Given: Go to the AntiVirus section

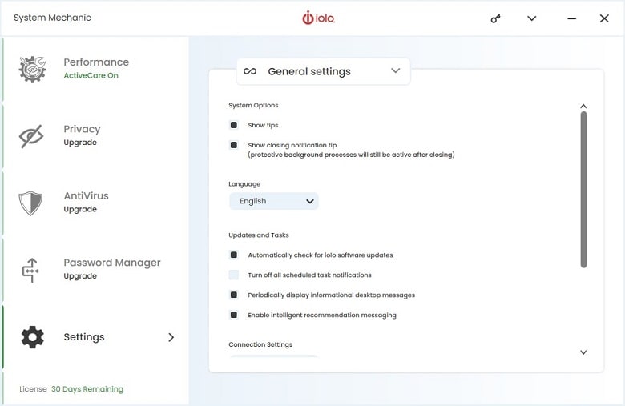Looking at the screenshot, I should click(86, 195).
